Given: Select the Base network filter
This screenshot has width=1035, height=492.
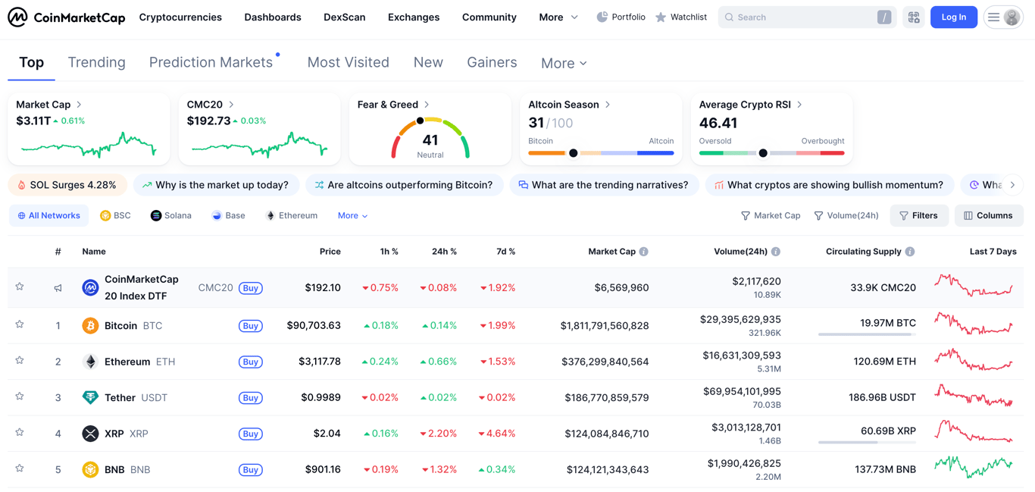Looking at the screenshot, I should click(228, 215).
